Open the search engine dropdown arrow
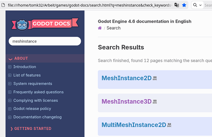Viewport: 212px width, 137px height. click(x=201, y=5)
